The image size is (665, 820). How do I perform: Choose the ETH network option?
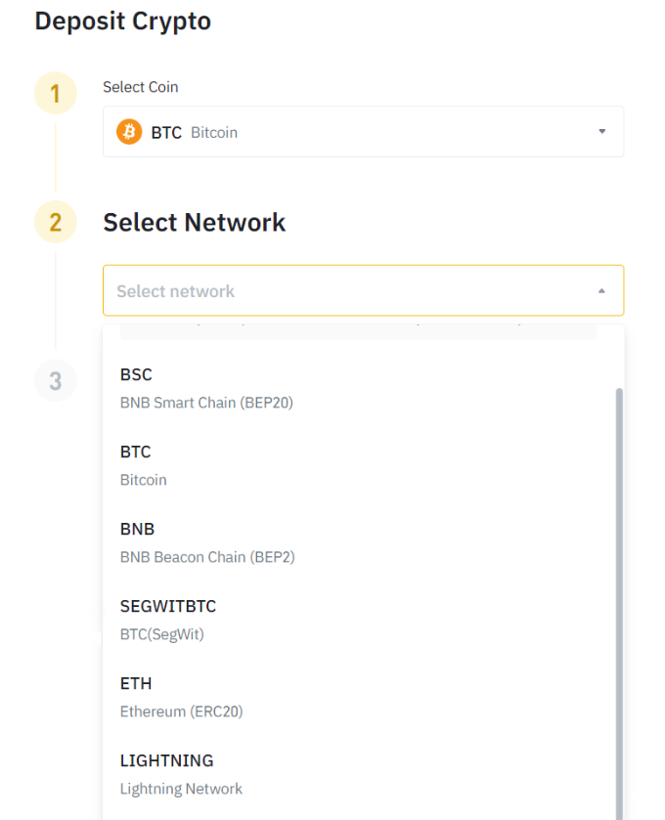click(x=136, y=684)
